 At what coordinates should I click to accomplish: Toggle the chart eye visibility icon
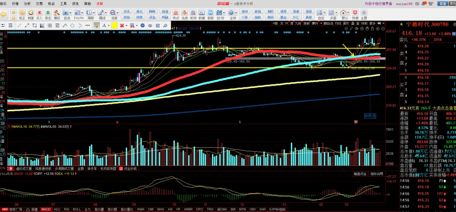click(356, 29)
